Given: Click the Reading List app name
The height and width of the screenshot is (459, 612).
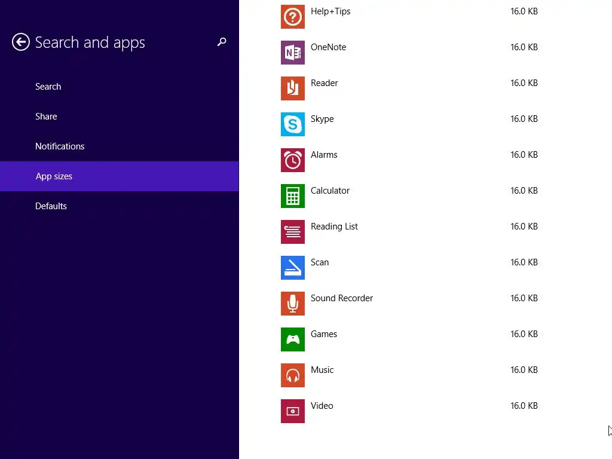Looking at the screenshot, I should pos(334,227).
